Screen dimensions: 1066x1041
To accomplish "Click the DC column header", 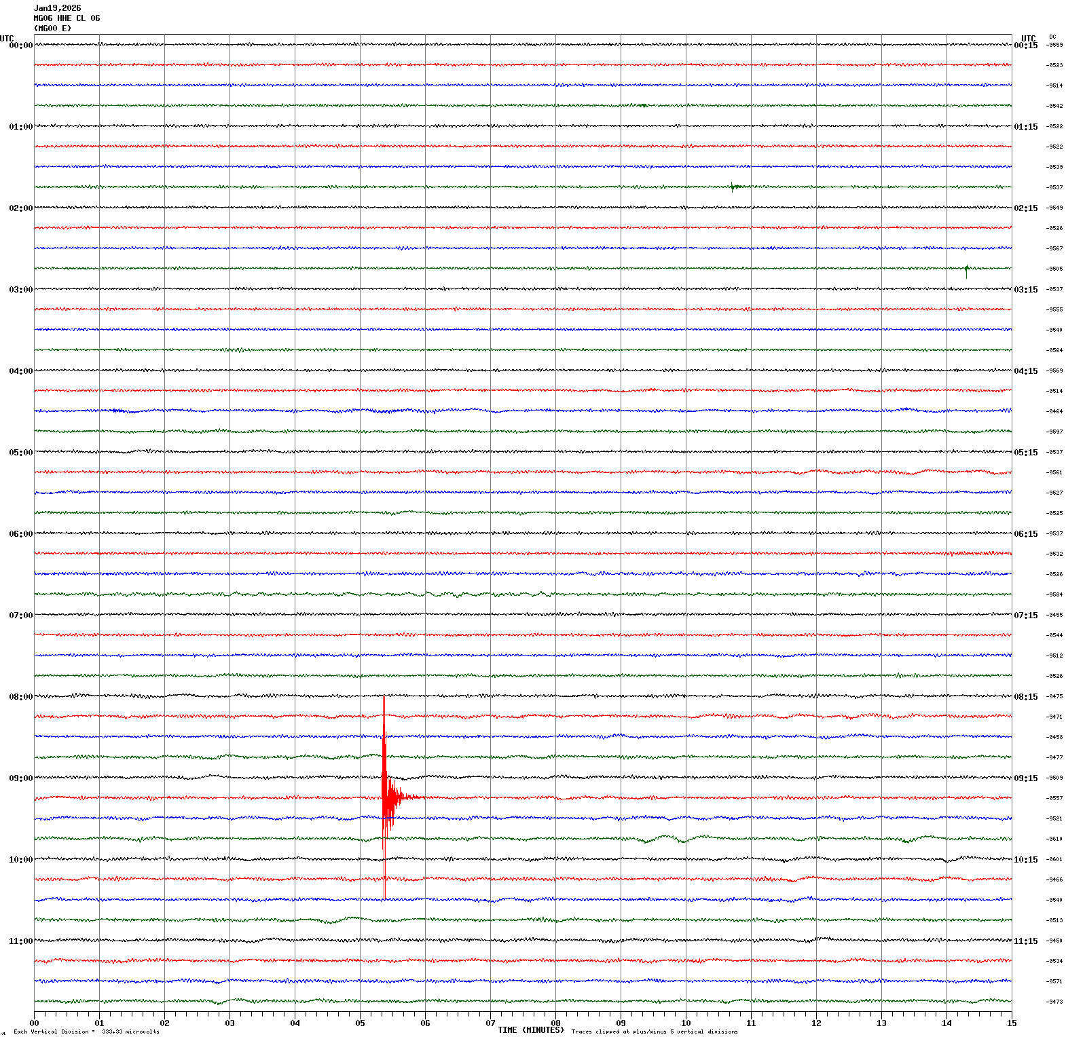I will click(1052, 37).
